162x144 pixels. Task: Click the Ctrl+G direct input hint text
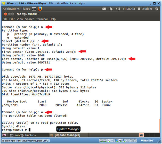pyautogui.click(x=26, y=141)
